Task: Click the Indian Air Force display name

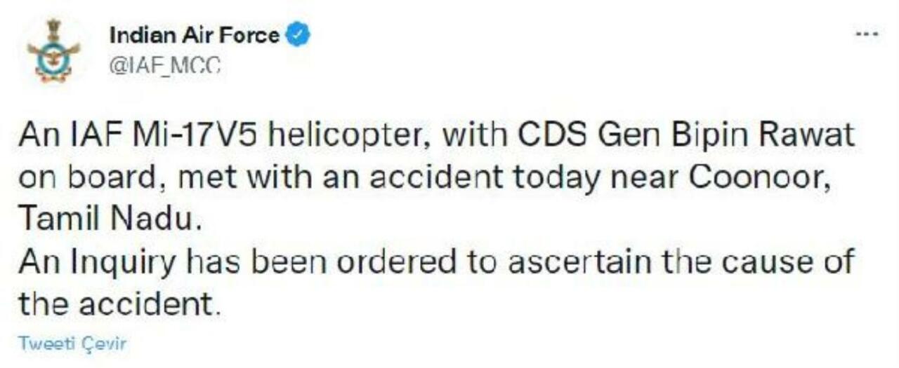Action: (x=195, y=35)
